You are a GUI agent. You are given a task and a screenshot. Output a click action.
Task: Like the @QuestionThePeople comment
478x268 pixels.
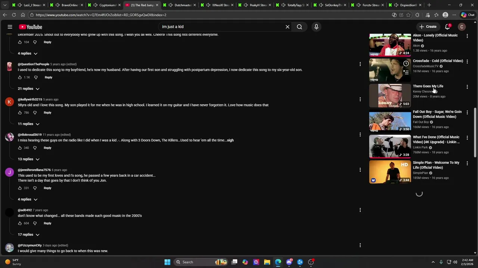point(20,77)
